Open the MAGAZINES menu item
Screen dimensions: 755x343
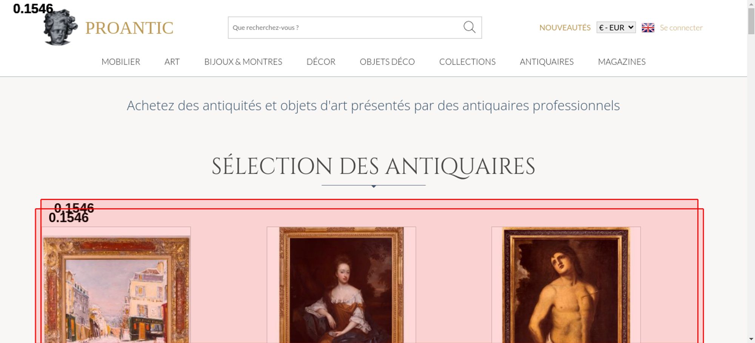pyautogui.click(x=622, y=62)
